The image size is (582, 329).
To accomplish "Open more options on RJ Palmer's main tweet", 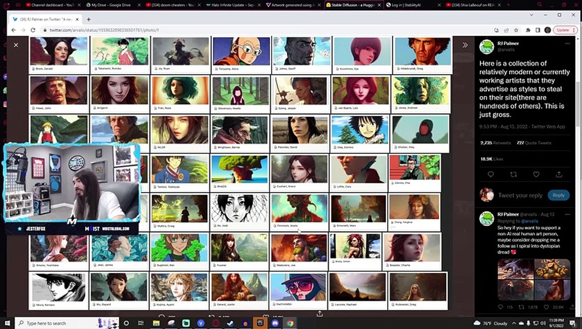I will (x=567, y=43).
